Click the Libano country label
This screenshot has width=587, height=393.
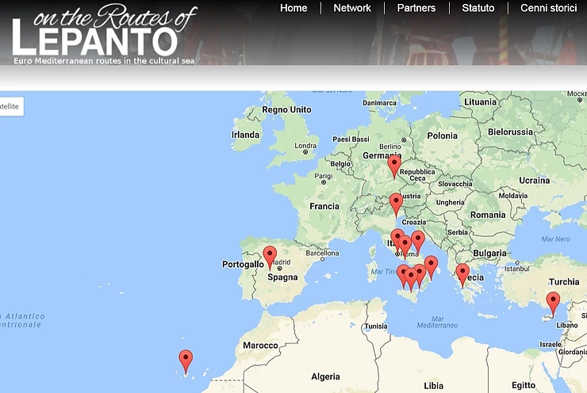567,325
